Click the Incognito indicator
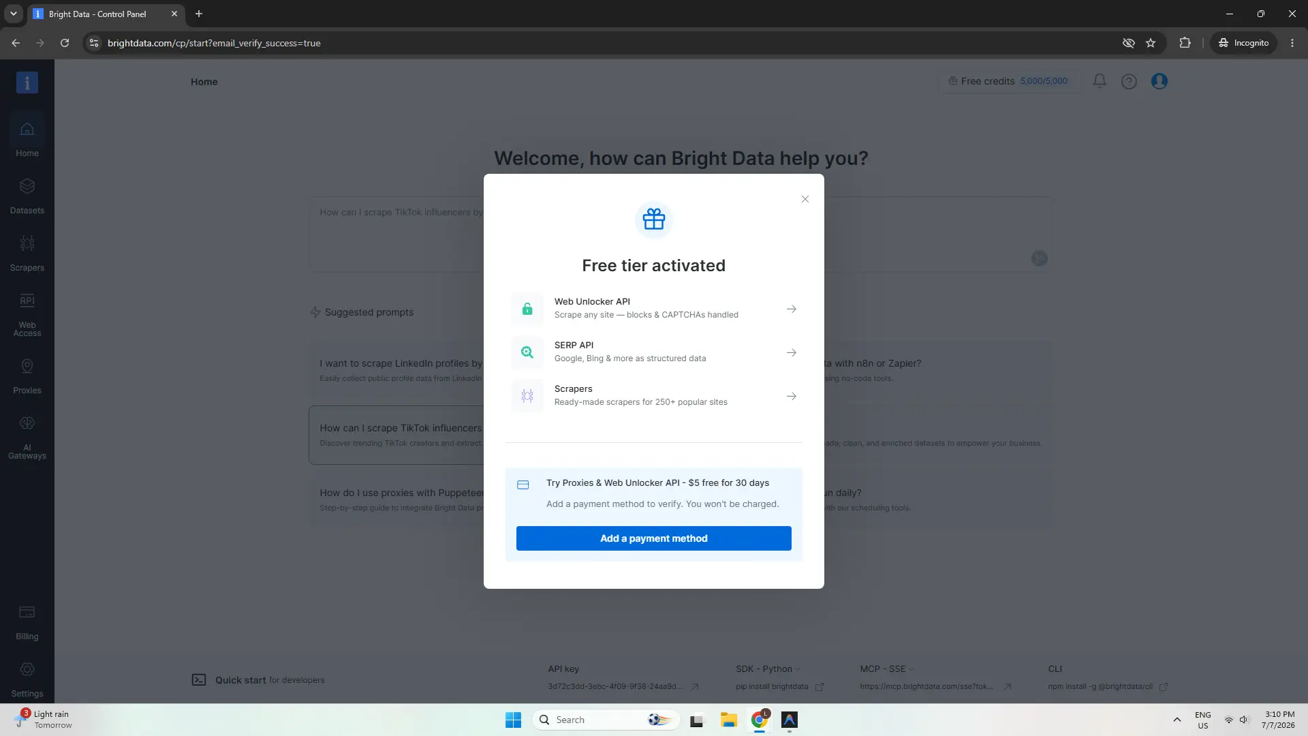The width and height of the screenshot is (1308, 736). (1243, 43)
